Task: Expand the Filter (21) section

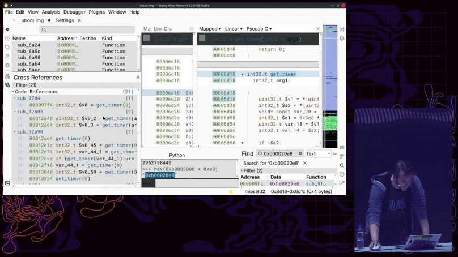Action: (x=14, y=85)
